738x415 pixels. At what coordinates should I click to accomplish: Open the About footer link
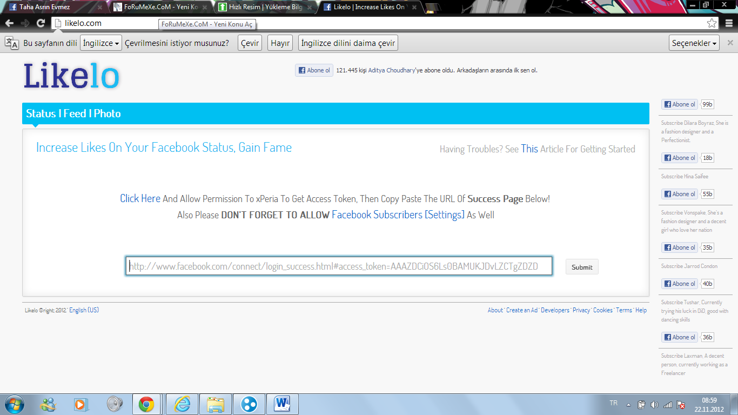(x=495, y=310)
